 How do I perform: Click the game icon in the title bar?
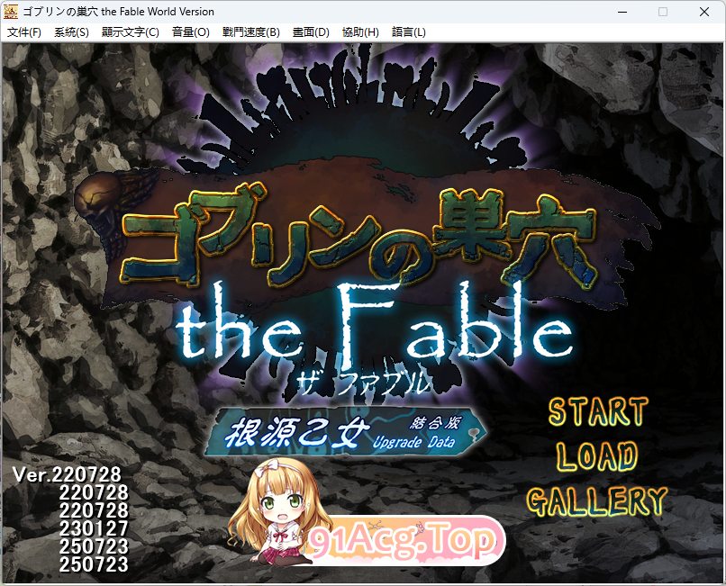point(11,12)
